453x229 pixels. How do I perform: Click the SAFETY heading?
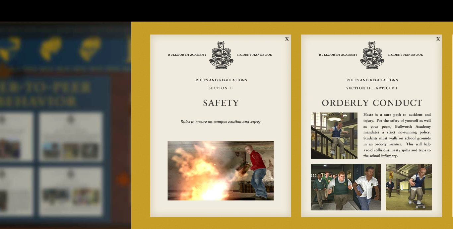221,103
